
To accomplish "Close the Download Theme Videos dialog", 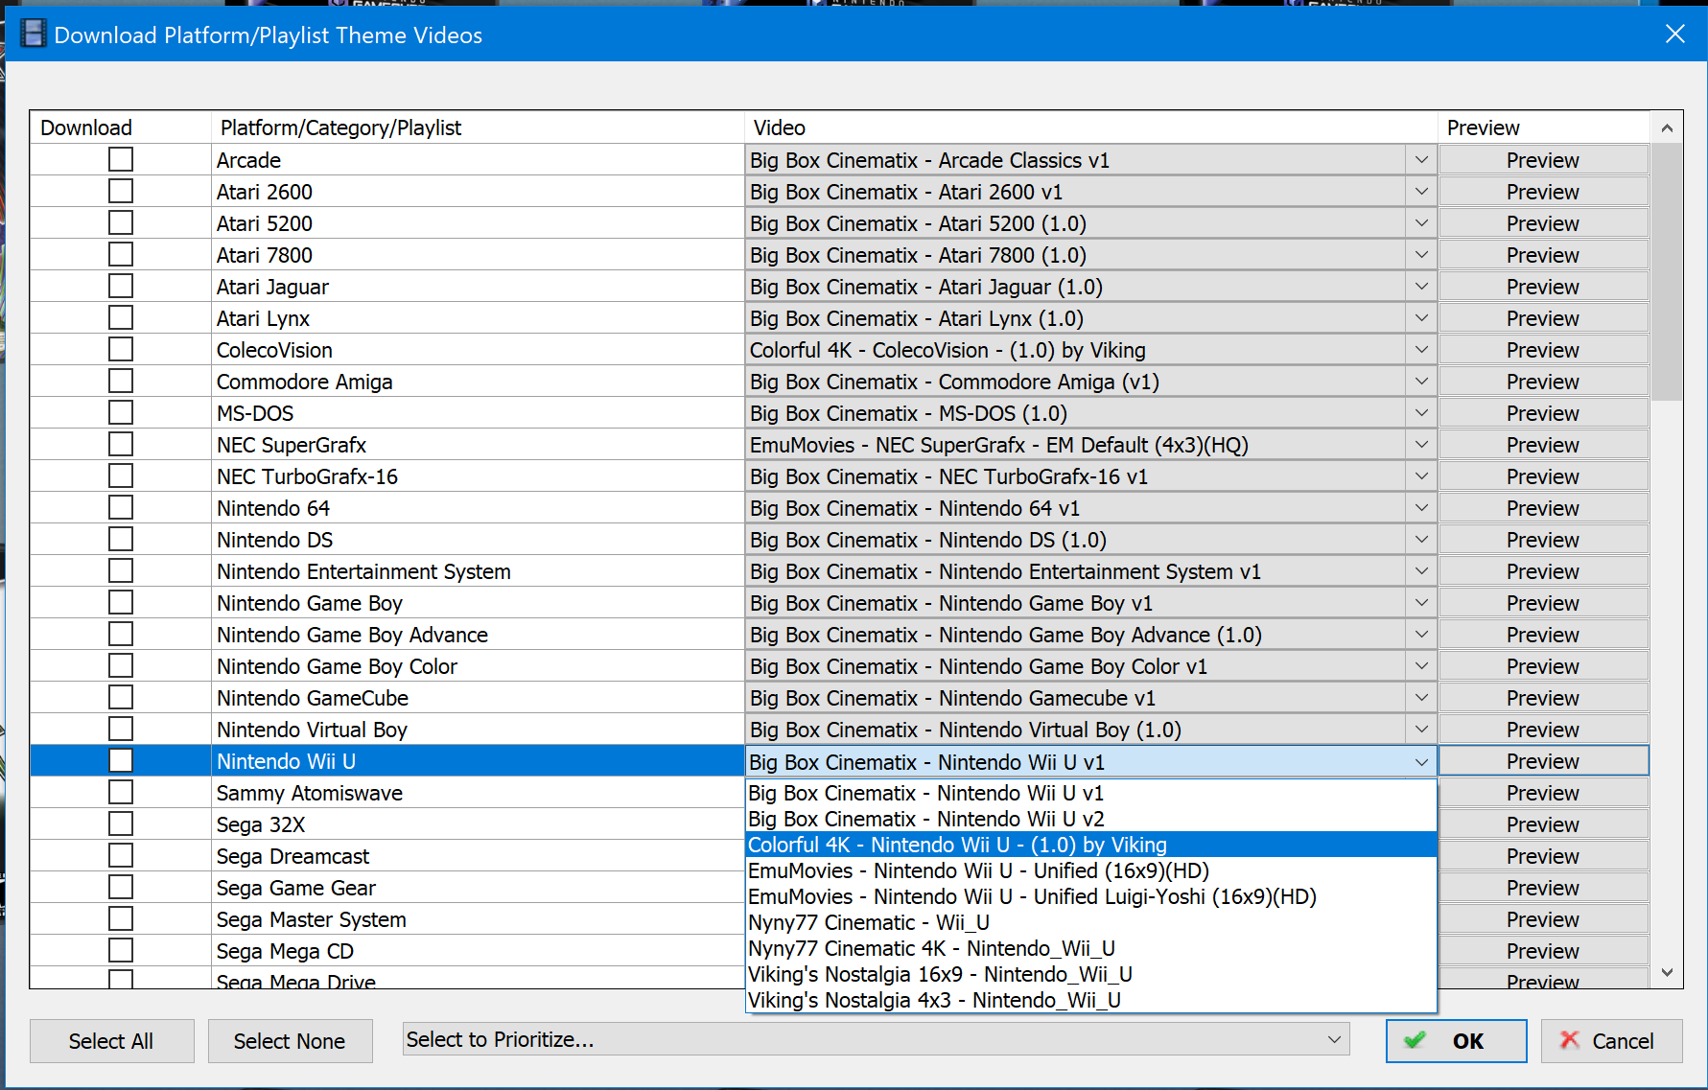I will coord(1674,35).
